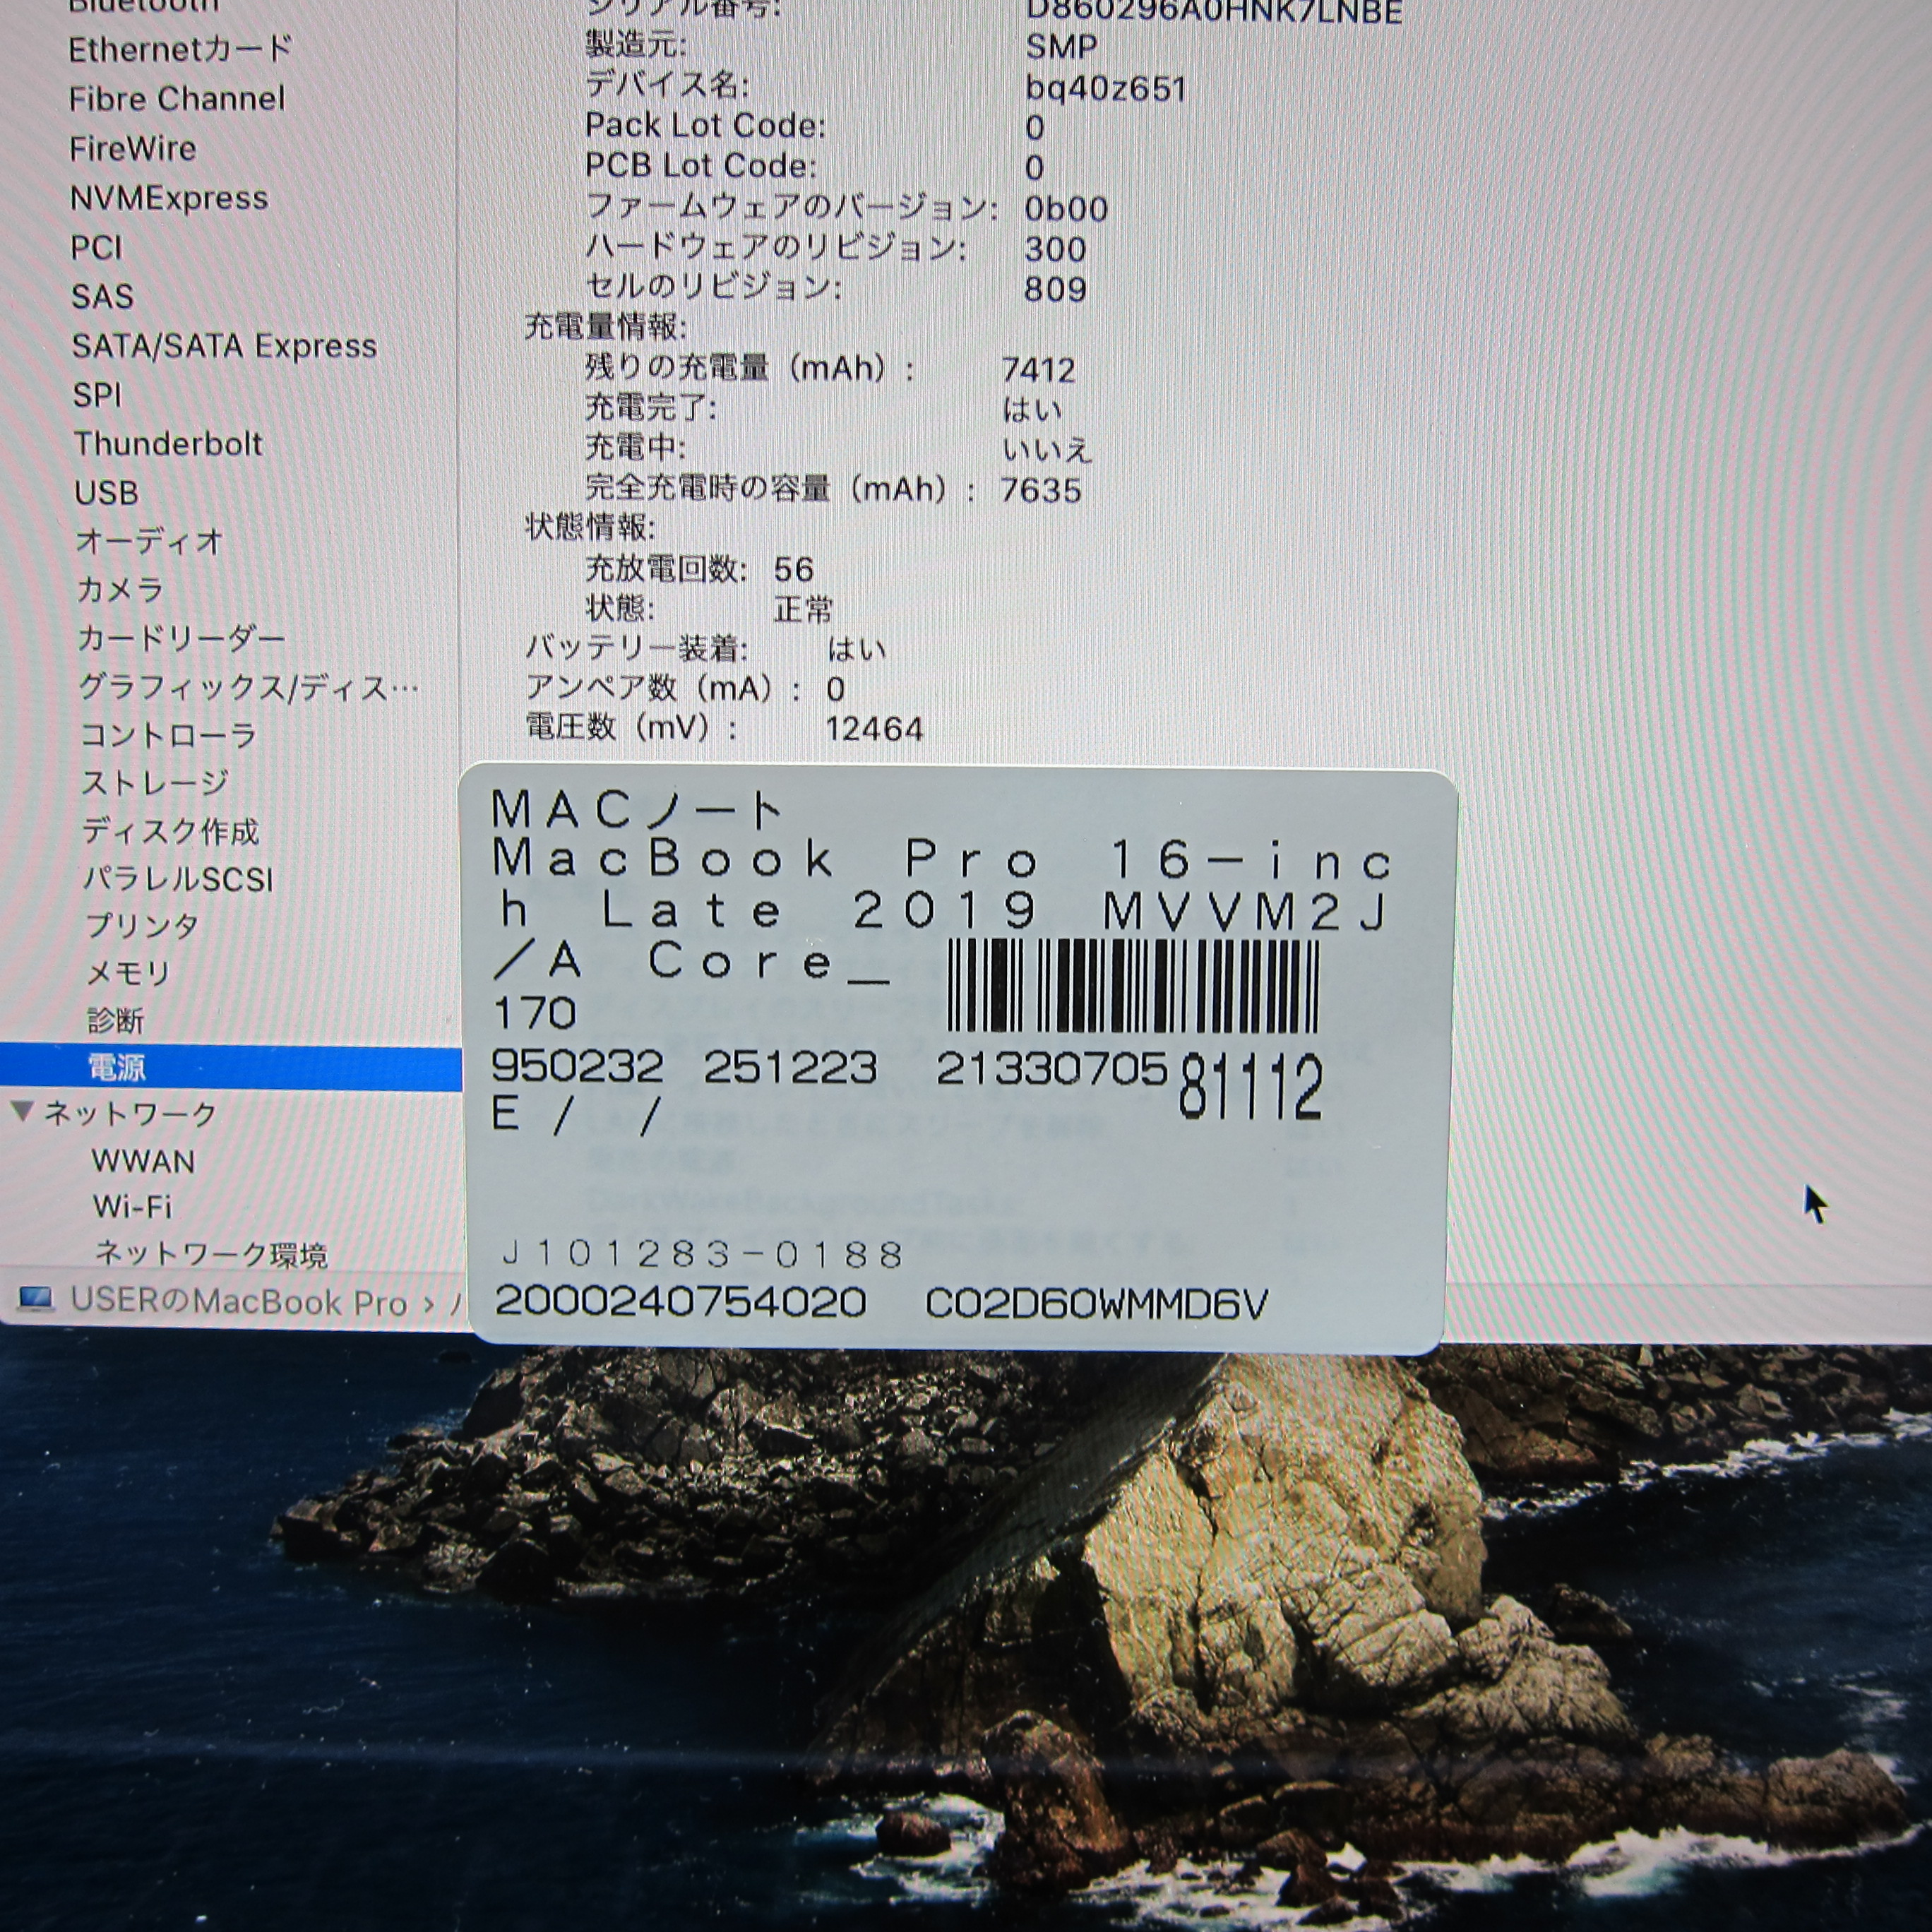1932x1932 pixels.
Task: Select SATA/SATA Express in the sidebar
Action: (x=224, y=346)
